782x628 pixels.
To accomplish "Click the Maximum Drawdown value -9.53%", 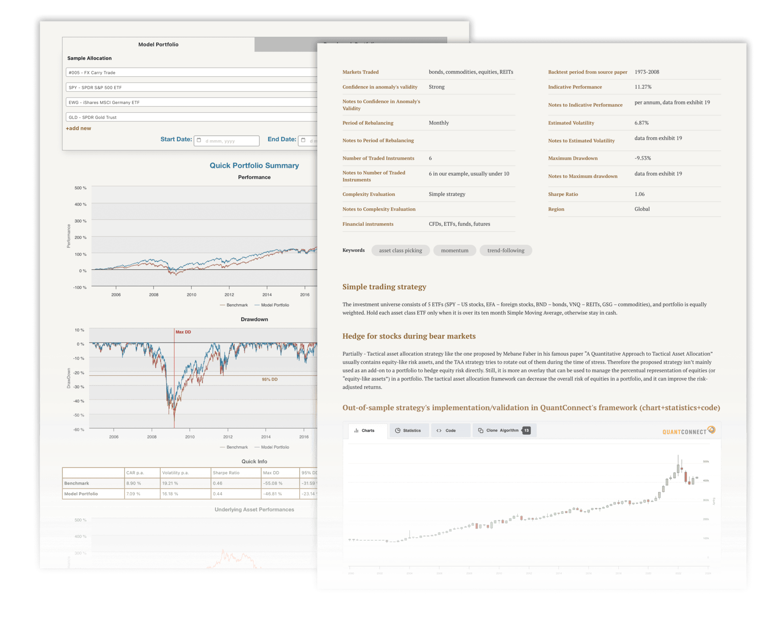I will point(642,158).
